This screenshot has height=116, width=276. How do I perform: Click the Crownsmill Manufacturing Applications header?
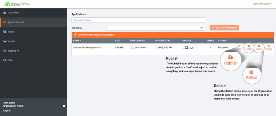(173, 35)
